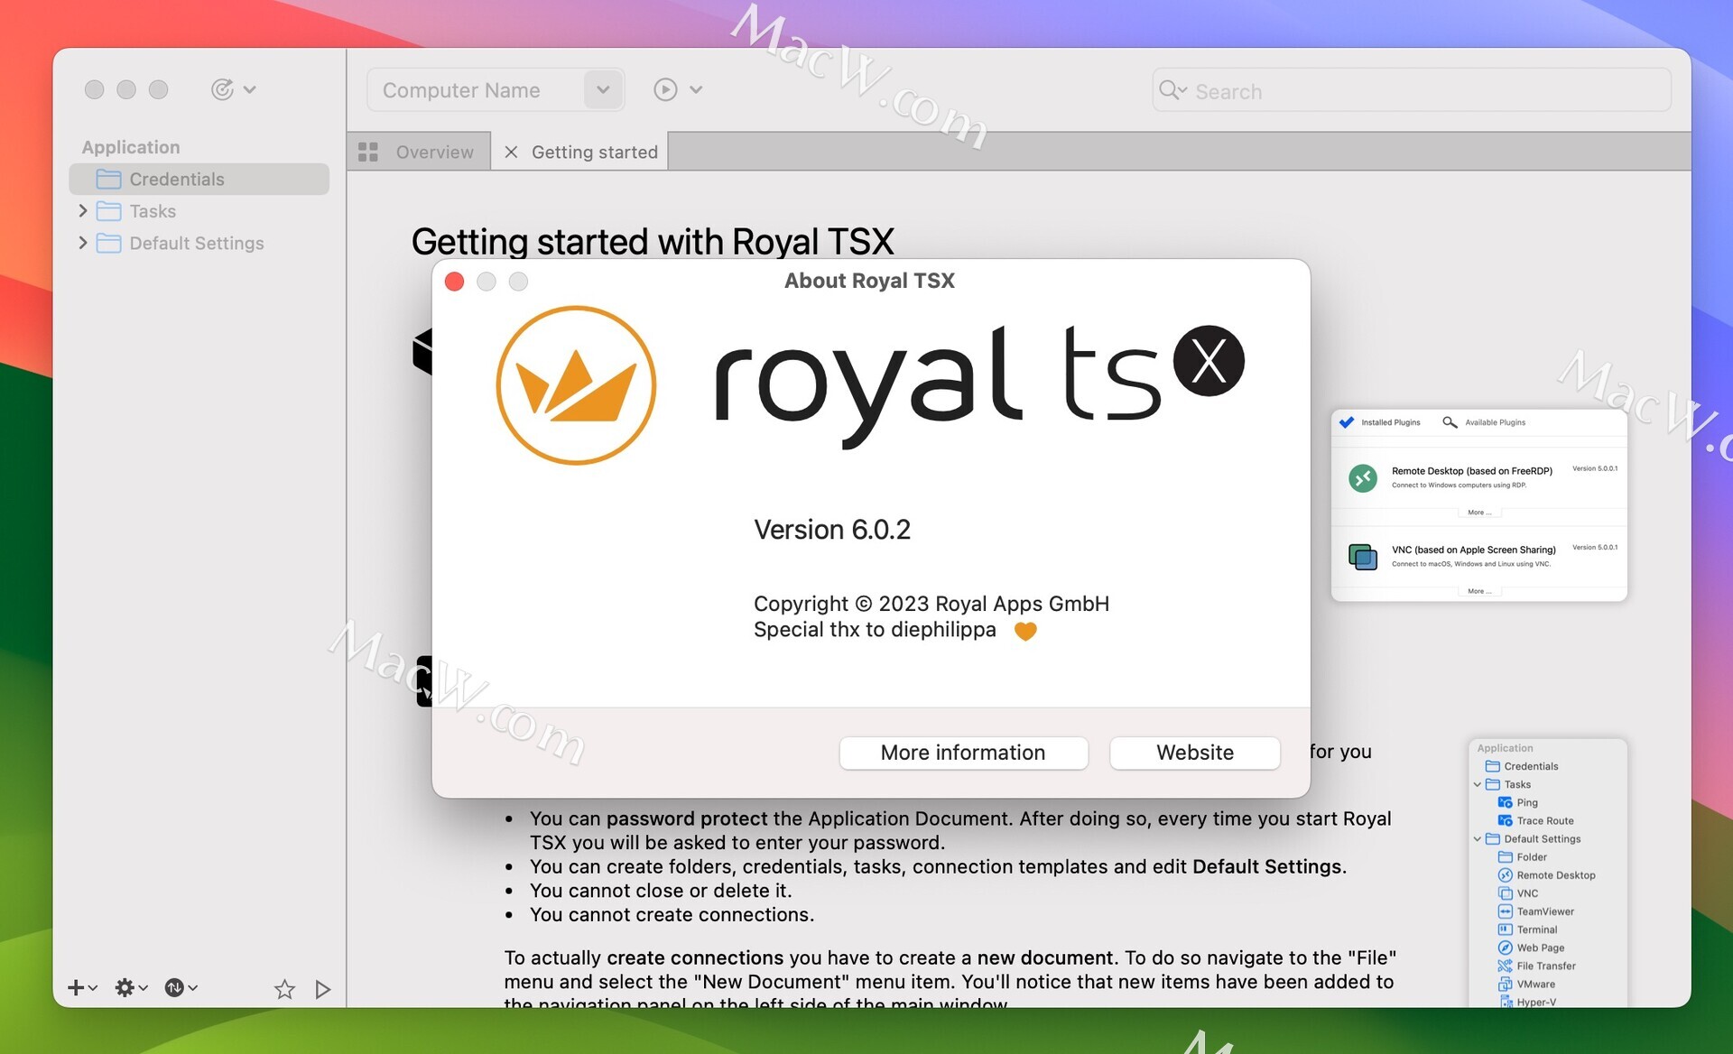Click the Website button
1733x1054 pixels.
[1194, 751]
